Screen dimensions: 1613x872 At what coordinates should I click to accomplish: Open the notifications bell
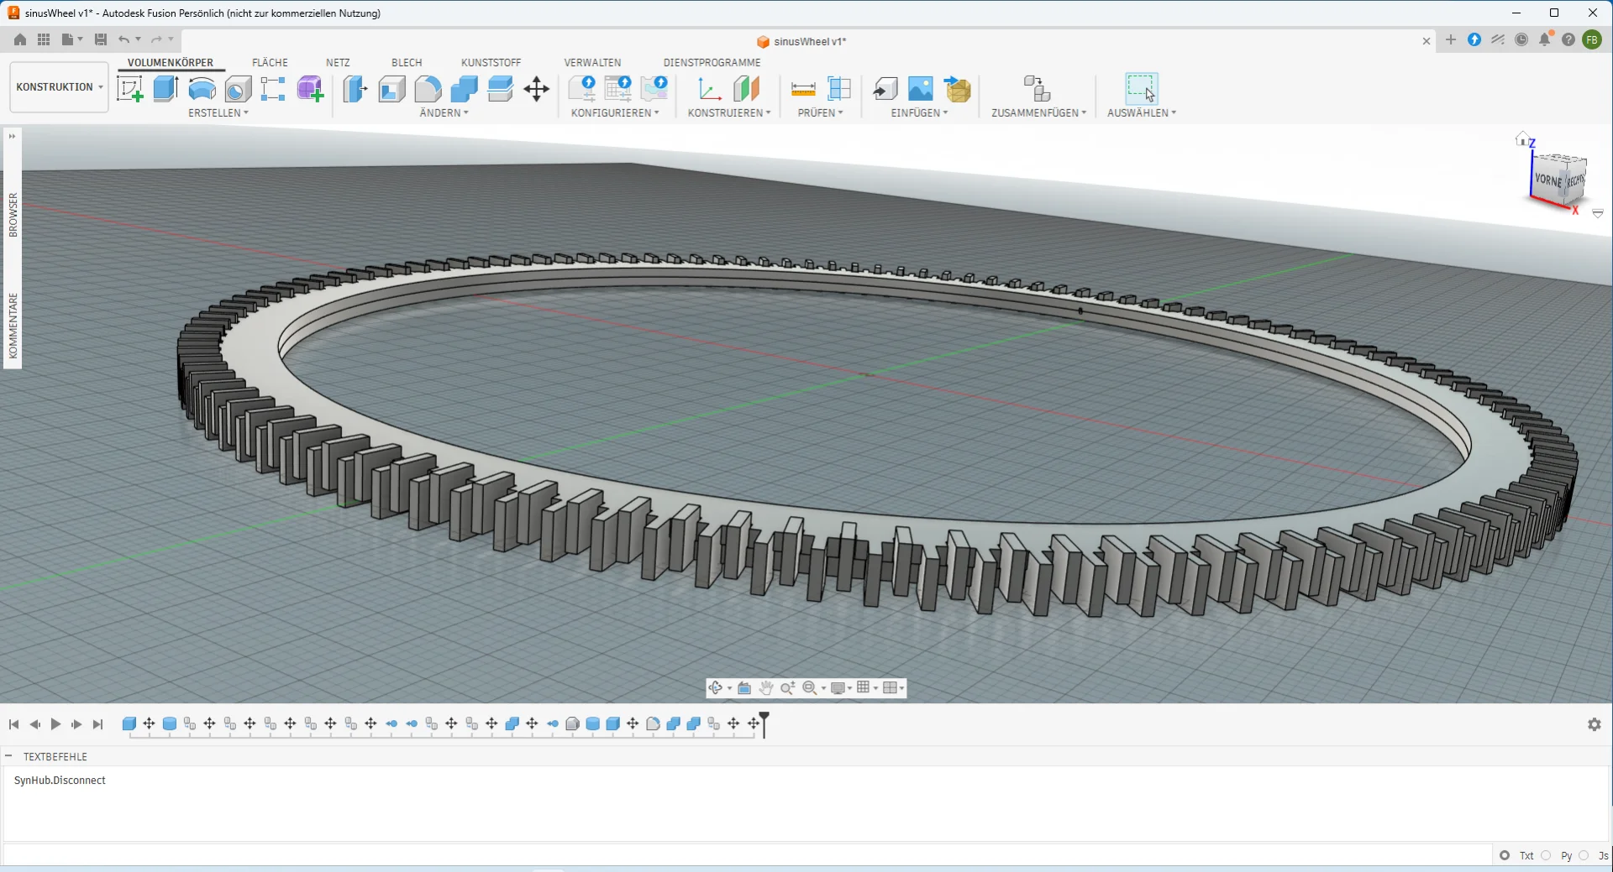(1545, 39)
